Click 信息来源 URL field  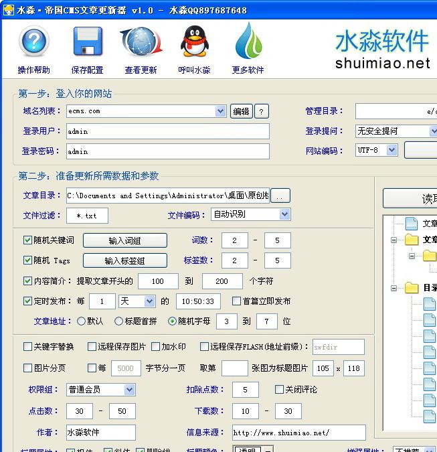tap(299, 433)
